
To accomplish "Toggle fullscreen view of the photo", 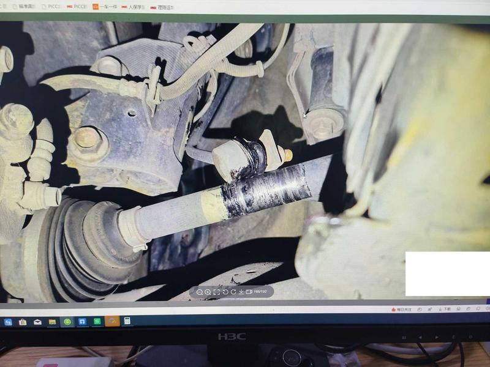I will pos(217,292).
